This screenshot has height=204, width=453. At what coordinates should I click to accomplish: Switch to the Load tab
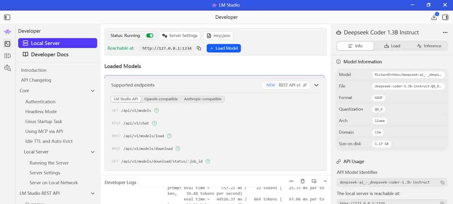pyautogui.click(x=392, y=46)
